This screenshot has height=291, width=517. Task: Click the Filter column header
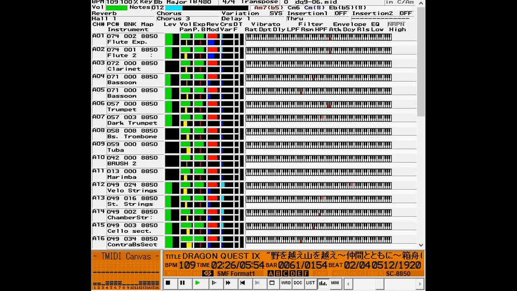311,24
